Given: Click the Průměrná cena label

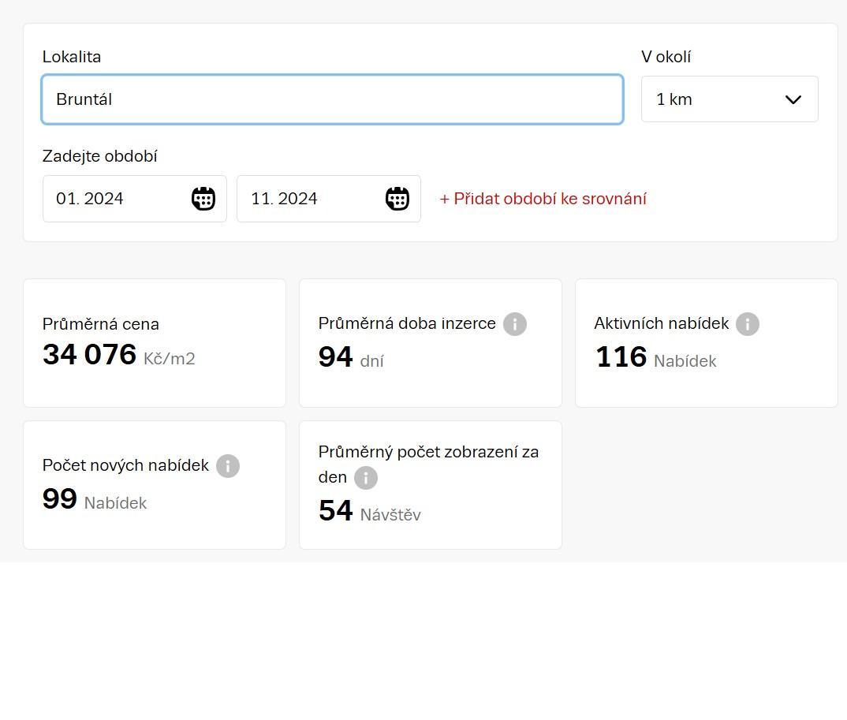Looking at the screenshot, I should [x=100, y=324].
